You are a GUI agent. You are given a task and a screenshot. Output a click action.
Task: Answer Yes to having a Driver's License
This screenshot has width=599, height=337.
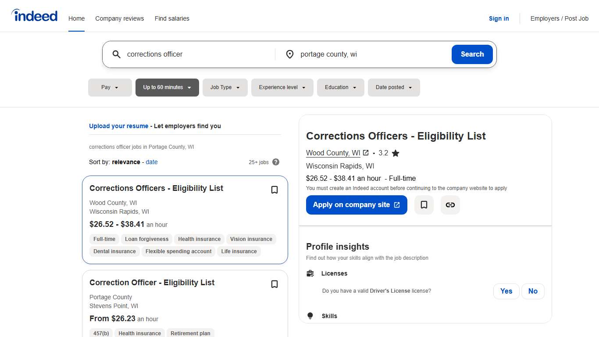tap(506, 291)
